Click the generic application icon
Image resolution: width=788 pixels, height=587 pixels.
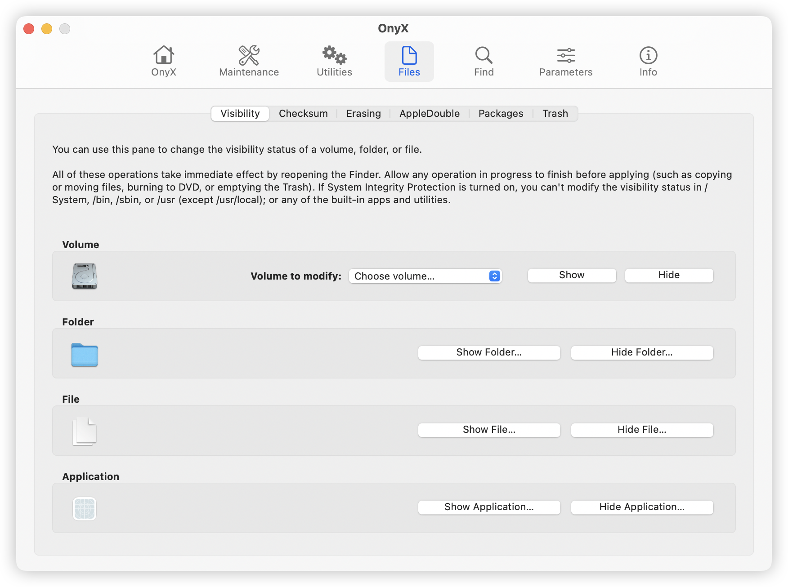(85, 509)
